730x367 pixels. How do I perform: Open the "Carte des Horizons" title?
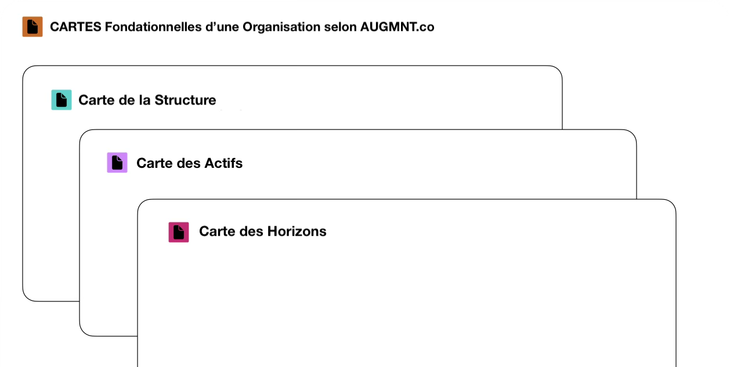pos(262,231)
